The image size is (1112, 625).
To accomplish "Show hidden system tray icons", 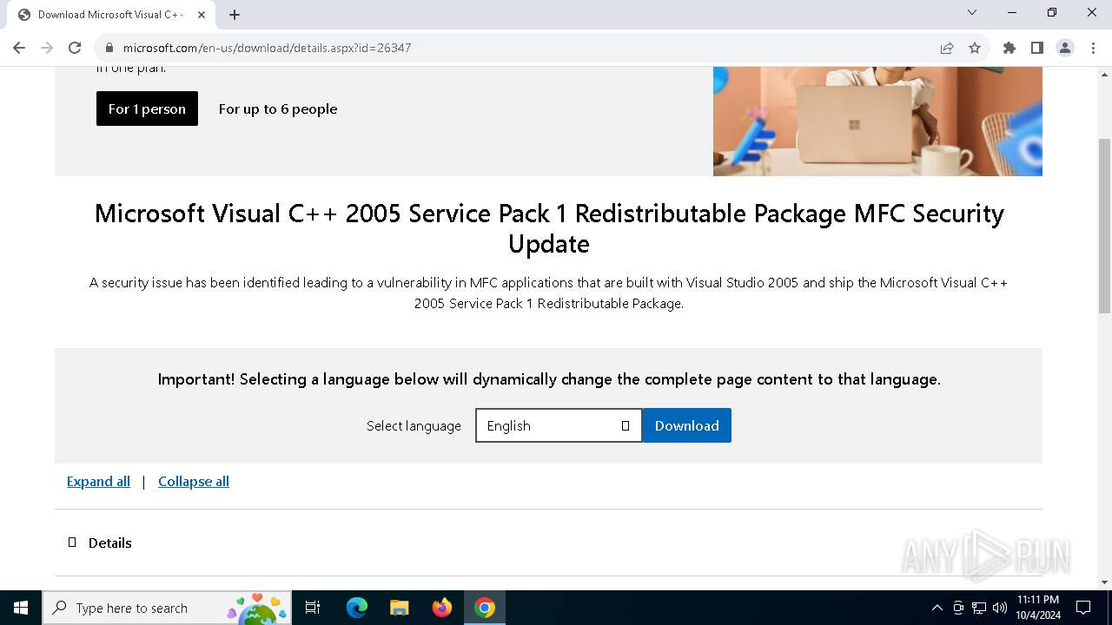I will point(937,608).
